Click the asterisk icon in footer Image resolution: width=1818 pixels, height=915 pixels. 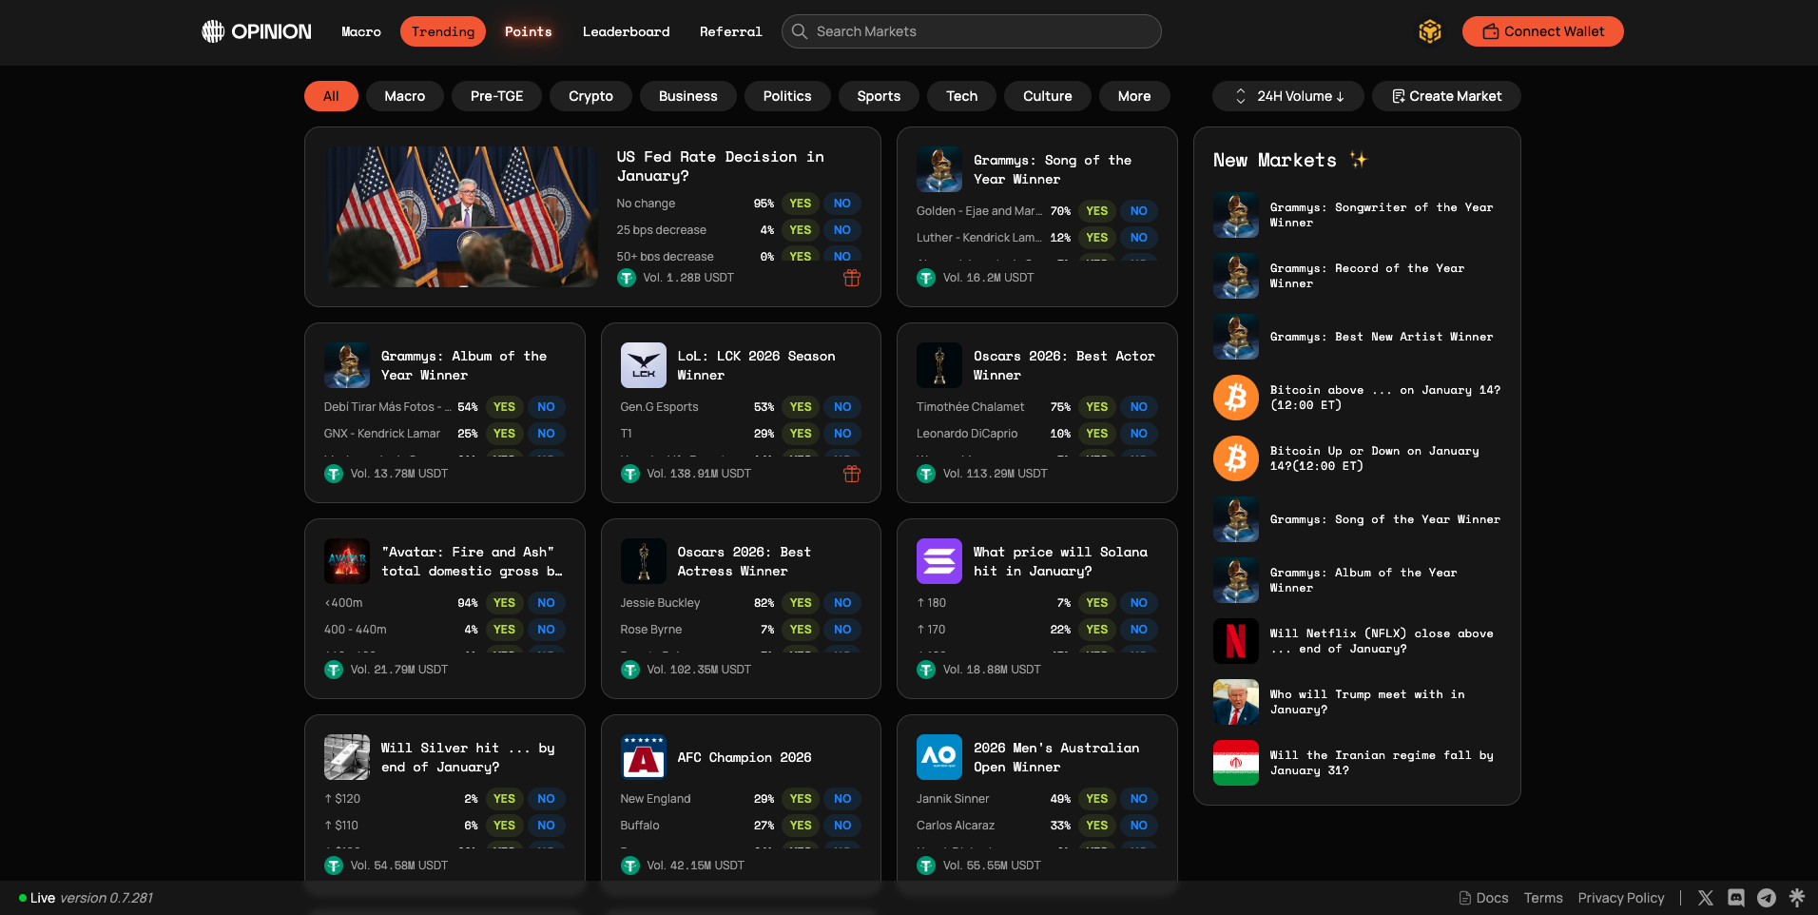[1797, 897]
